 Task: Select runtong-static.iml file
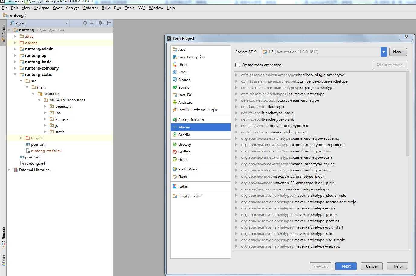tap(46, 151)
